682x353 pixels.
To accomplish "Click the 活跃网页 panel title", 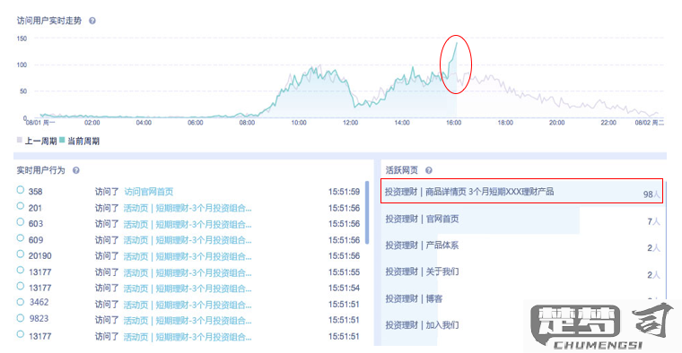I will point(402,170).
